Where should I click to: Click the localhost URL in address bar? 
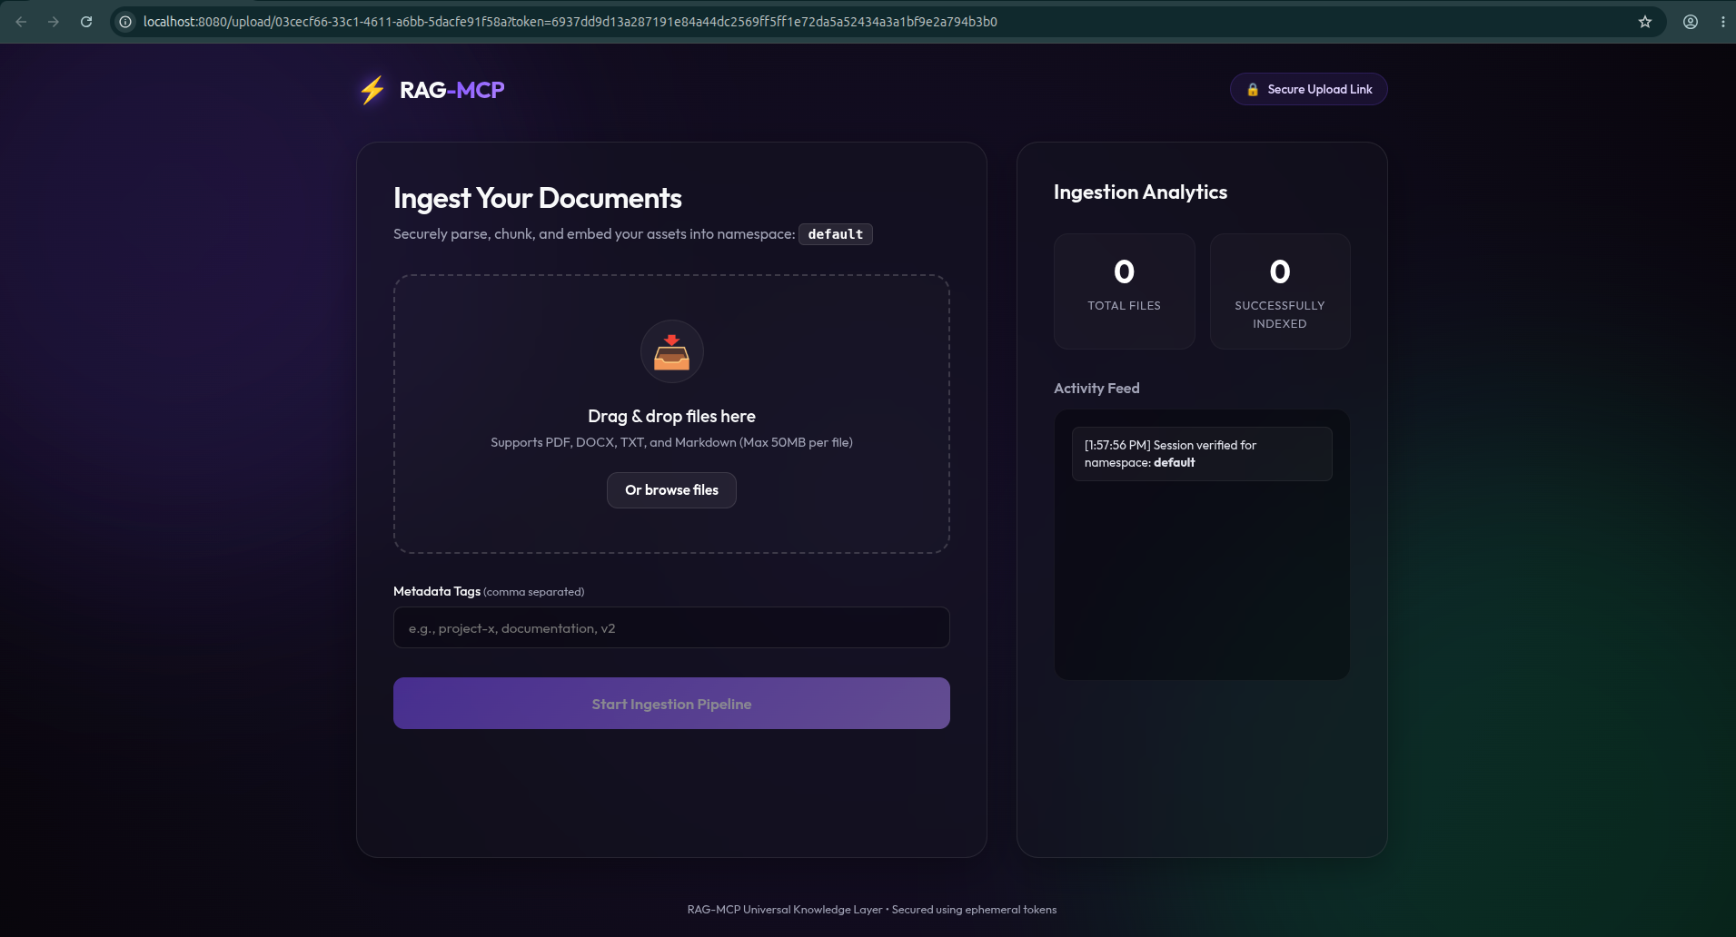pyautogui.click(x=570, y=22)
